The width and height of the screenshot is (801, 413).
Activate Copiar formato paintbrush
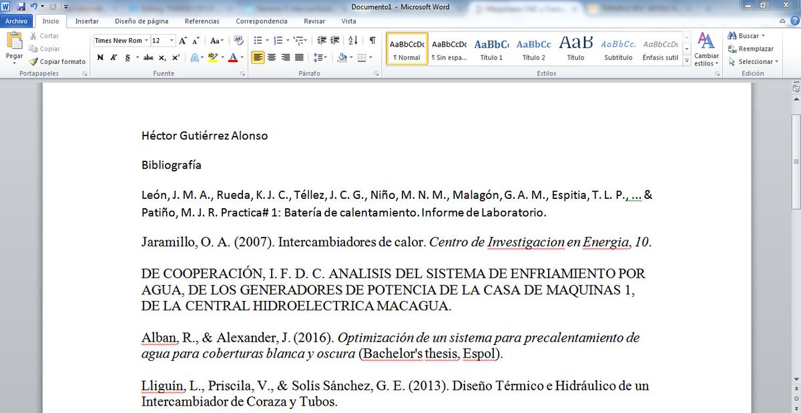pyautogui.click(x=57, y=61)
